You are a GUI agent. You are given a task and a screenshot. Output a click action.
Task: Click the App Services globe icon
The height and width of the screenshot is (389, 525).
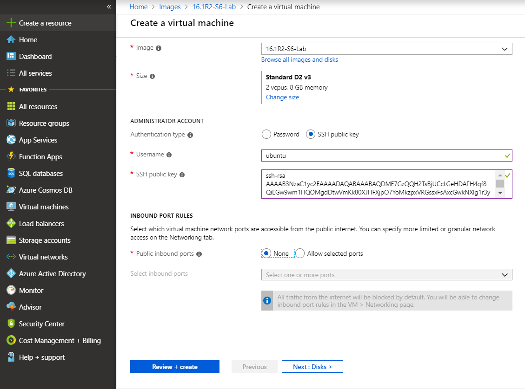(11, 140)
